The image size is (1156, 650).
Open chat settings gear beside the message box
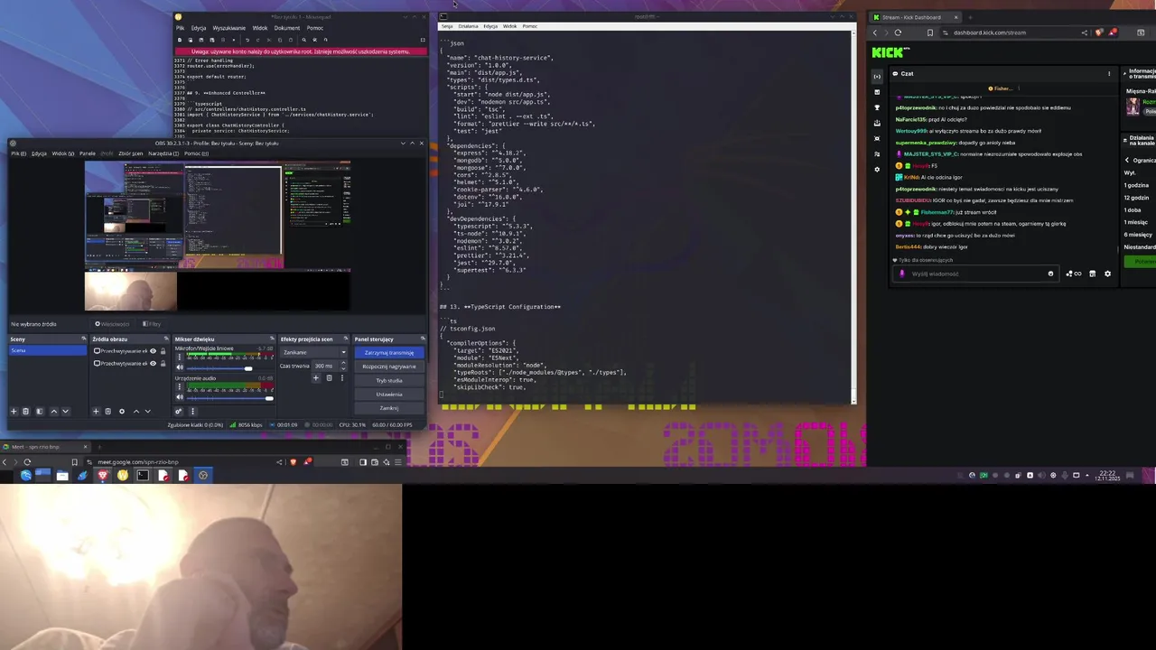pyautogui.click(x=1107, y=274)
